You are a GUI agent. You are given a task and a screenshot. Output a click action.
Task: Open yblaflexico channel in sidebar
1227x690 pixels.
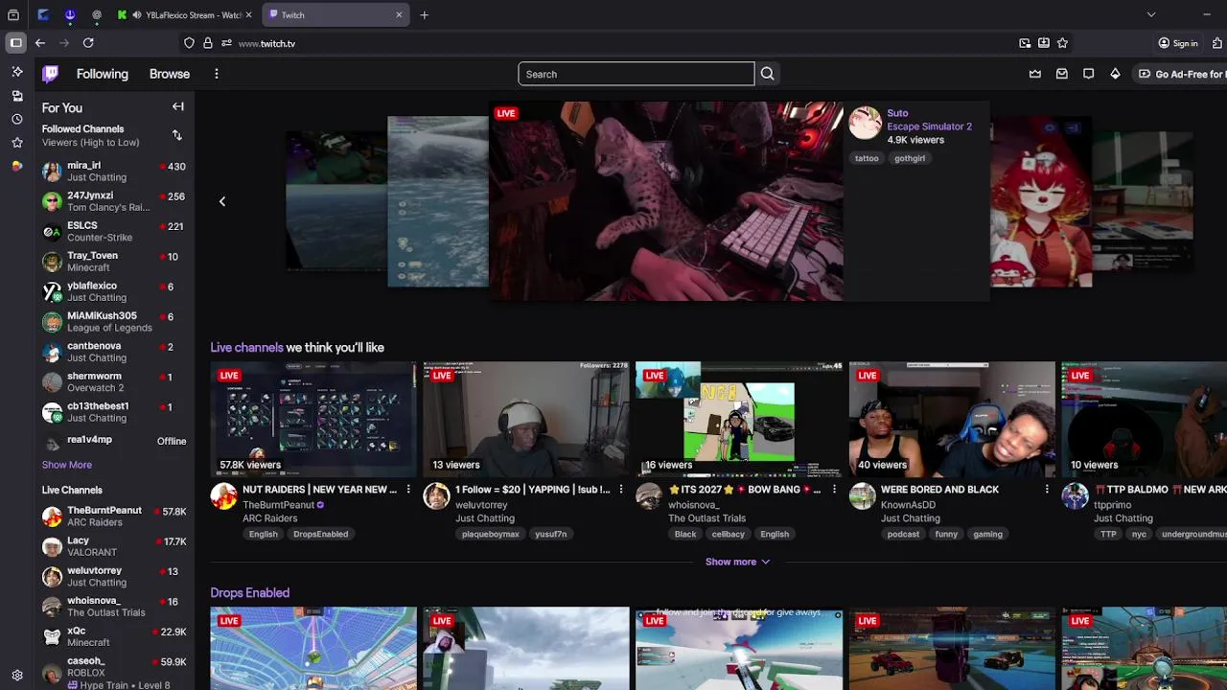[x=114, y=291]
